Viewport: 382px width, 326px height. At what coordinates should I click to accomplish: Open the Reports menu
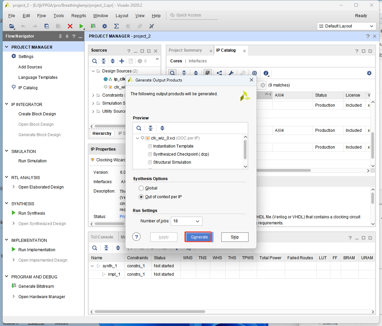[78, 15]
